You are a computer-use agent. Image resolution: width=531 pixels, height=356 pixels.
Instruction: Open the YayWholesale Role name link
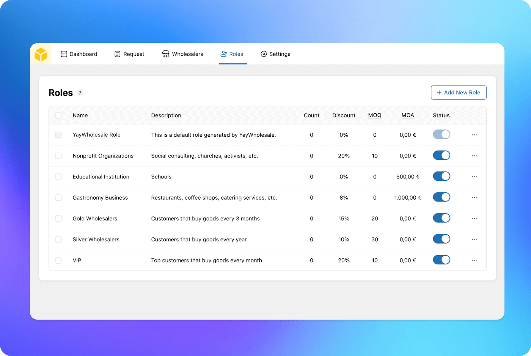(x=96, y=135)
